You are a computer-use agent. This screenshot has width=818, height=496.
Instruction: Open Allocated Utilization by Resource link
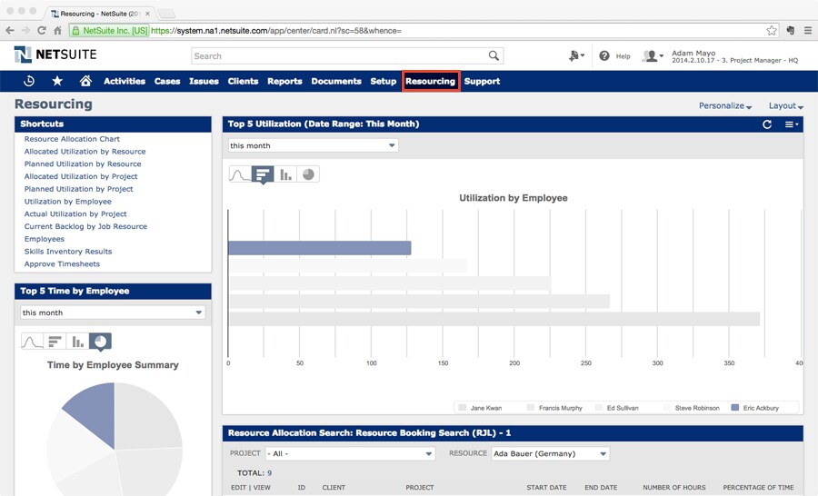click(x=85, y=151)
